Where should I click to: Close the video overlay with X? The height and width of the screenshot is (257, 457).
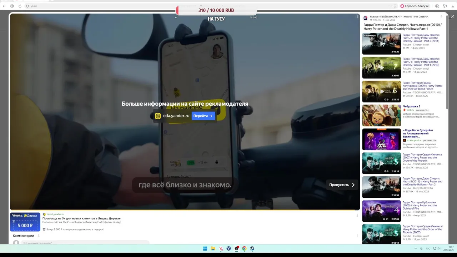click(453, 16)
